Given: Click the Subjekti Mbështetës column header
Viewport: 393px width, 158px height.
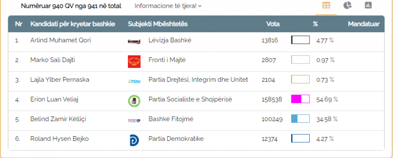Looking at the screenshot, I should [x=158, y=24].
